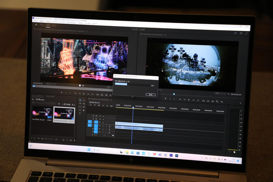Image resolution: width=273 pixels, height=182 pixels.
Task: Toggle Linked Selection in the timeline
Action: 99,105
